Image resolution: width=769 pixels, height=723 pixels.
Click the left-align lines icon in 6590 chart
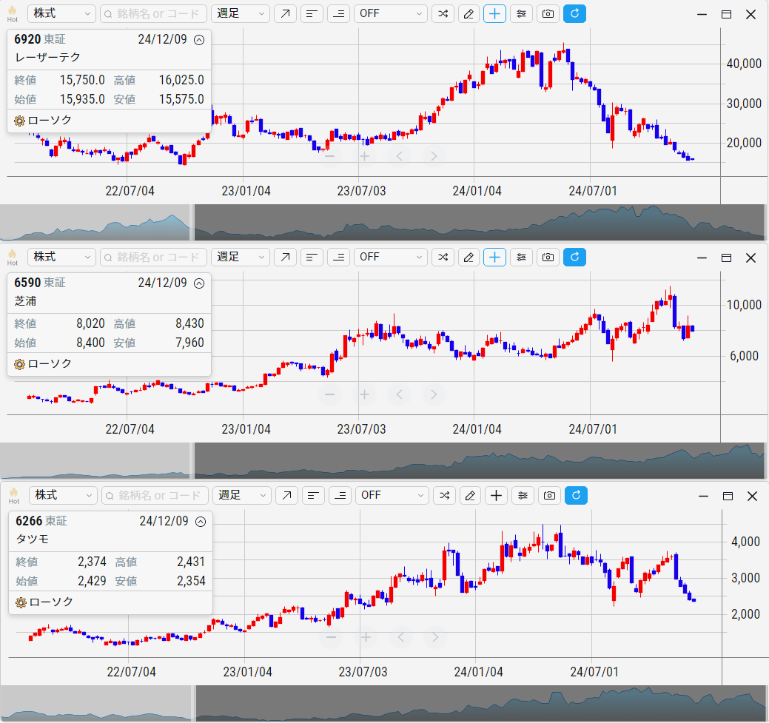pos(312,257)
